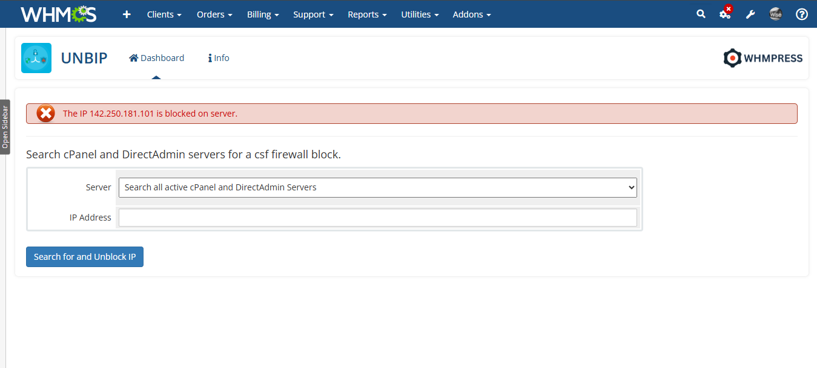Open the Billing menu
The image size is (817, 368).
[263, 14]
